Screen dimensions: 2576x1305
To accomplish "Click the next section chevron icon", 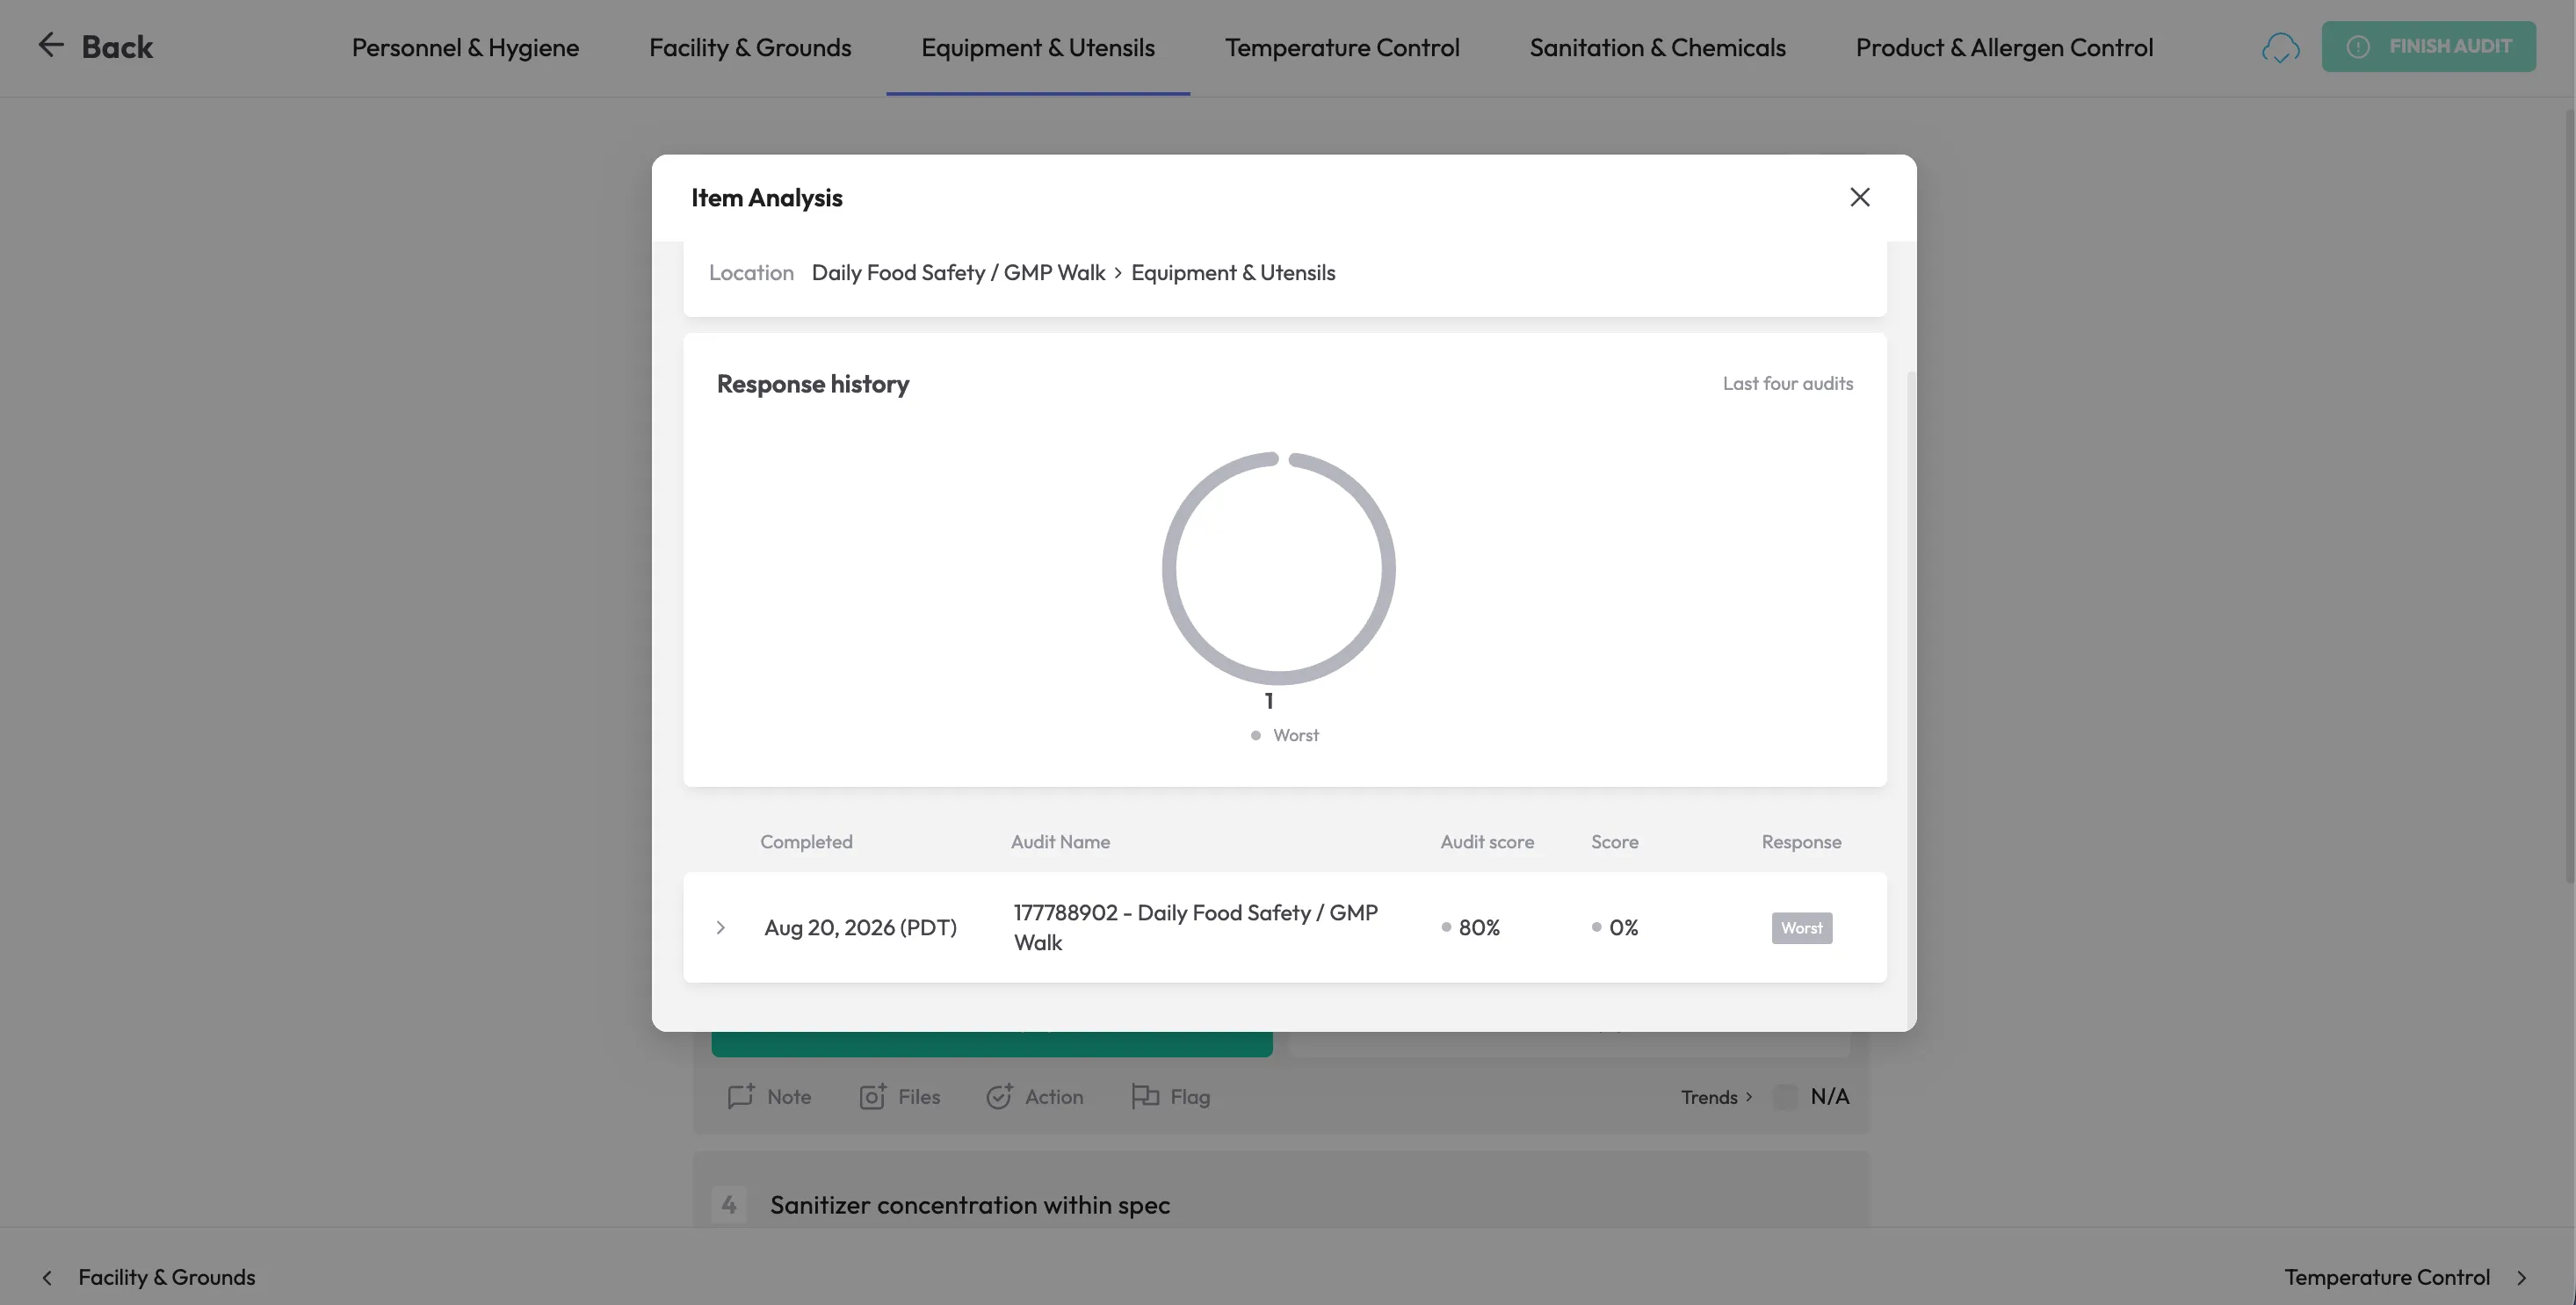I will (2521, 1277).
